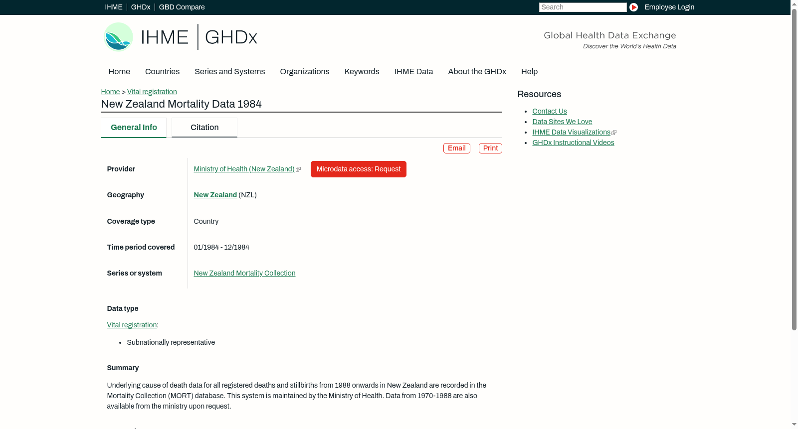Open the Countries menu
Image resolution: width=798 pixels, height=429 pixels.
(162, 71)
